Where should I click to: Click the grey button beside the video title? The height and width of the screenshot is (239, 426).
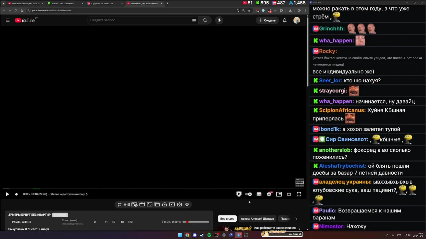click(x=60, y=215)
